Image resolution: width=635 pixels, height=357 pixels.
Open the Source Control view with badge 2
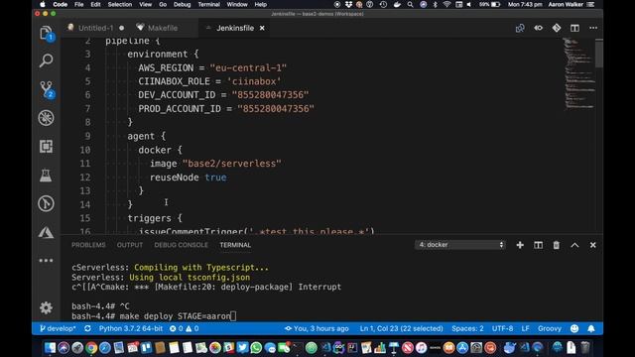click(x=47, y=89)
